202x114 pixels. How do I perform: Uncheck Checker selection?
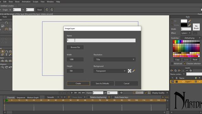pos(185,63)
